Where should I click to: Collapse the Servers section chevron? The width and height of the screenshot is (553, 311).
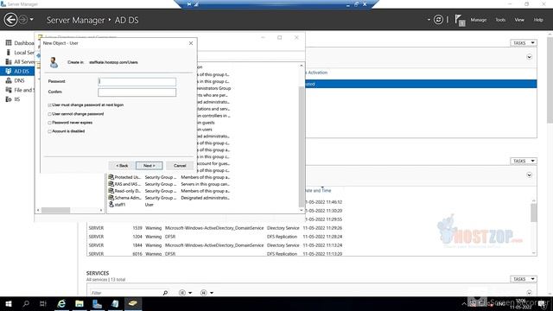coord(529,57)
